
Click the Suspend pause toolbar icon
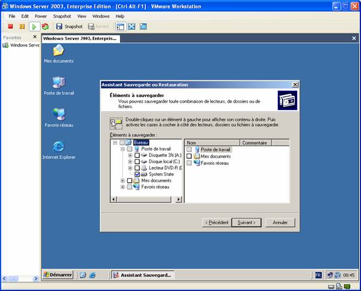click(22, 26)
